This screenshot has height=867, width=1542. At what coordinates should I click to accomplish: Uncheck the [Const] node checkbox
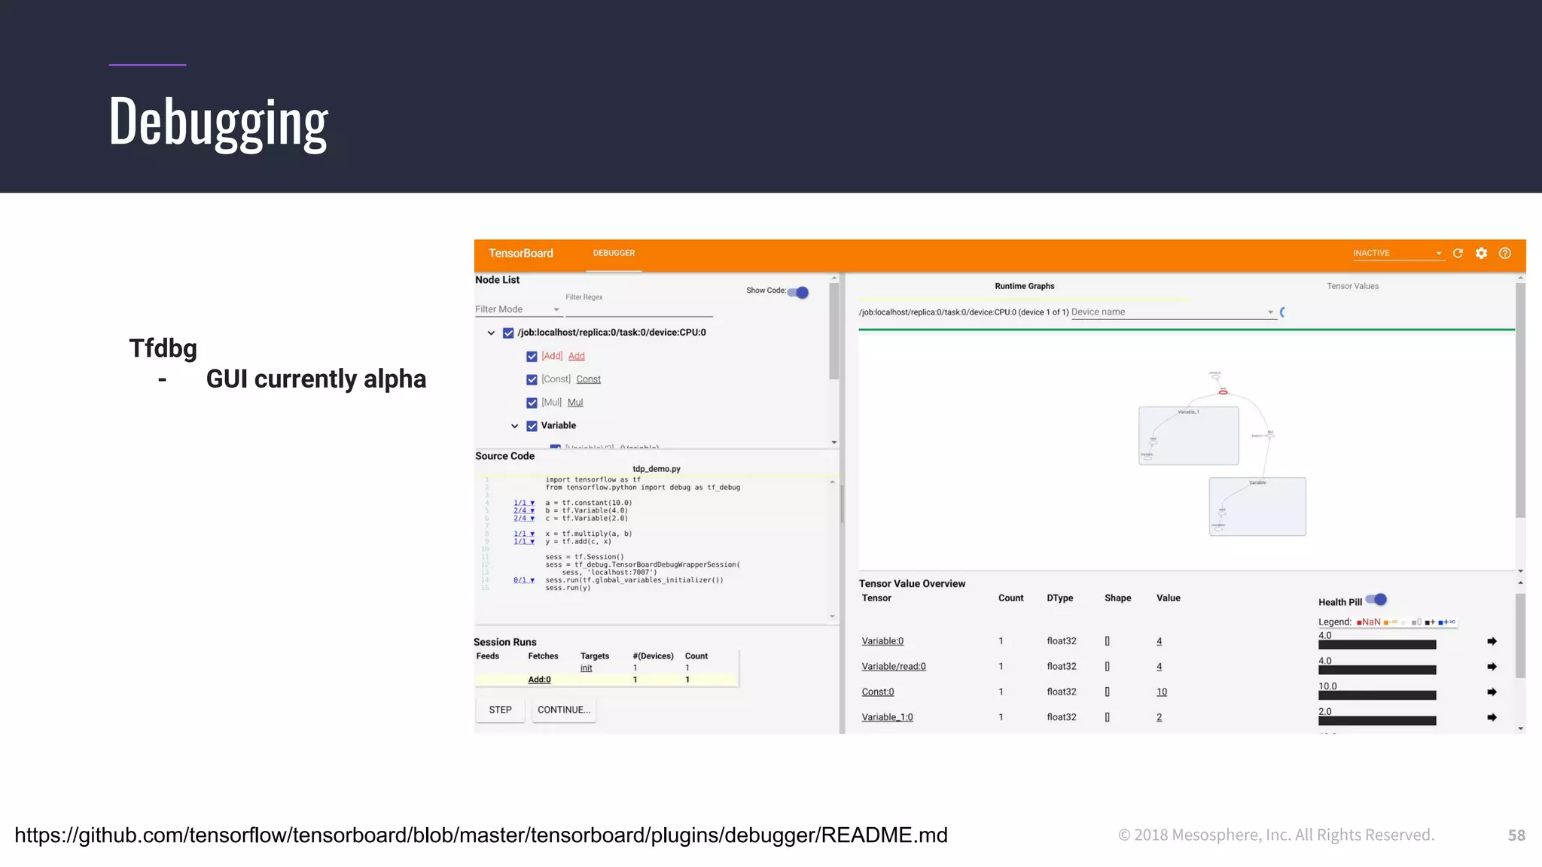point(532,380)
